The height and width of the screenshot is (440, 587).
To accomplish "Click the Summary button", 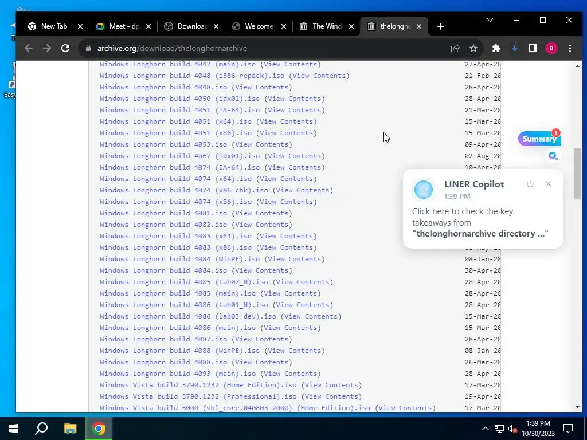I will (539, 139).
